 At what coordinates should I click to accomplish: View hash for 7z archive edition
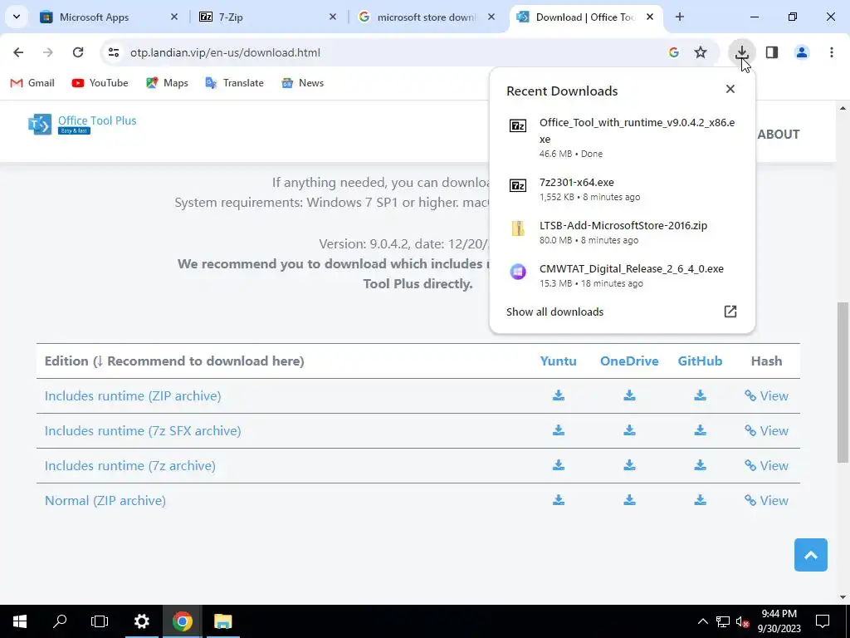pos(766,465)
